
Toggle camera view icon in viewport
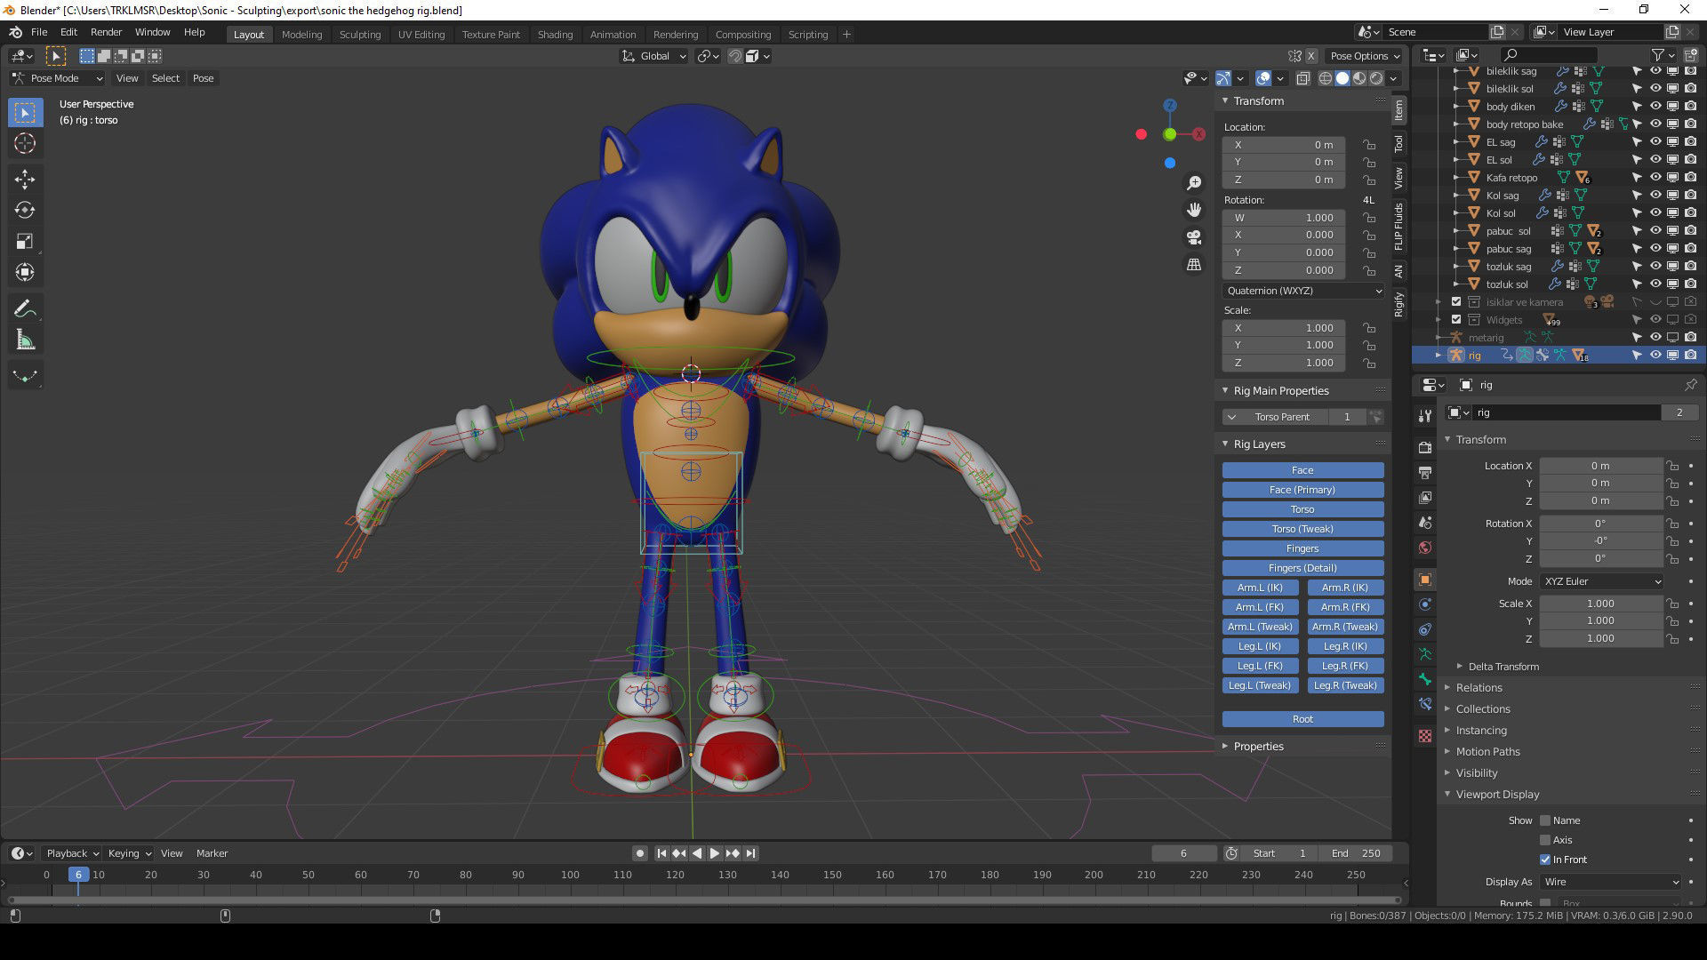[1194, 237]
